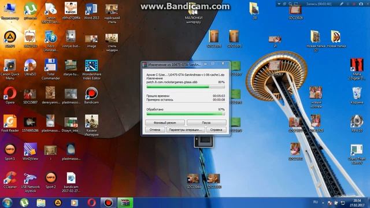This screenshot has width=370, height=208.
Task: Select the новый колпак image icon
Action: point(316,97)
